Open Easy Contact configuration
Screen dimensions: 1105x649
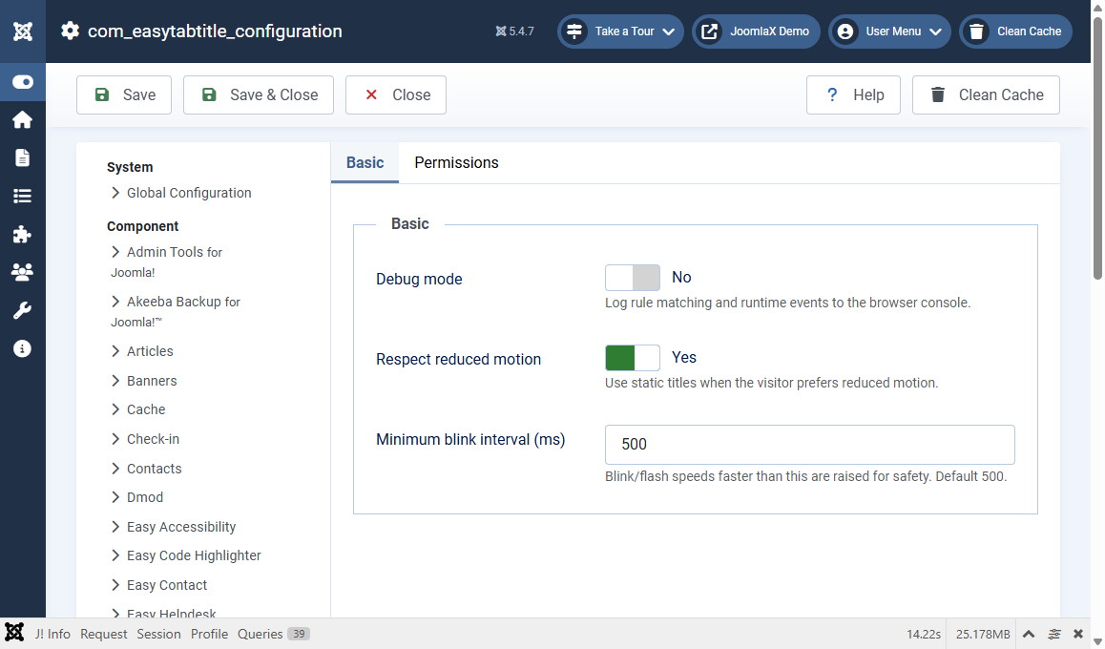tap(159, 586)
